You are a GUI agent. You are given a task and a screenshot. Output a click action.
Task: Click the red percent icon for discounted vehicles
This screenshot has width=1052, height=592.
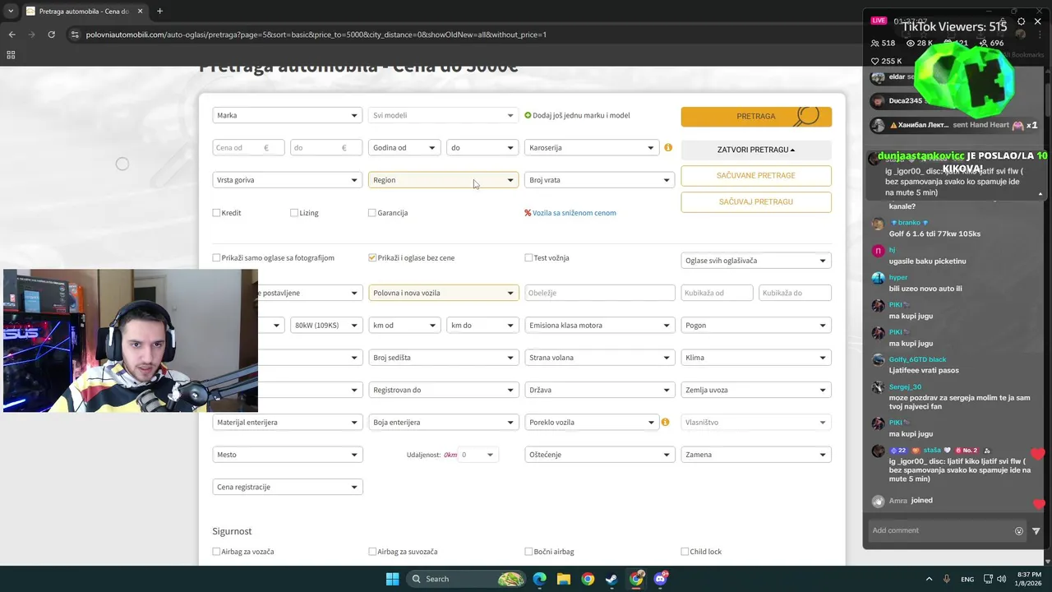pyautogui.click(x=528, y=213)
